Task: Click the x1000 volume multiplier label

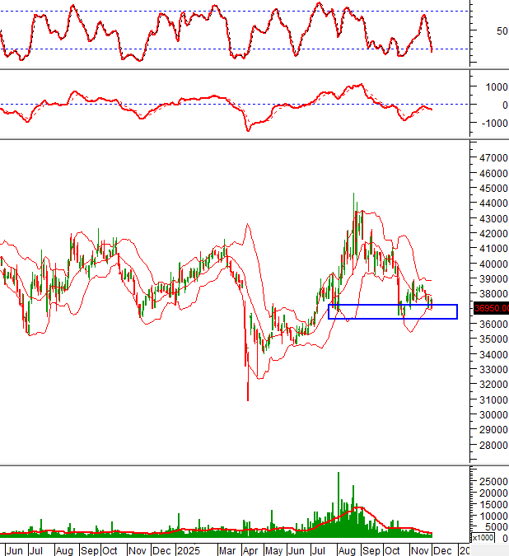Action: click(x=482, y=538)
